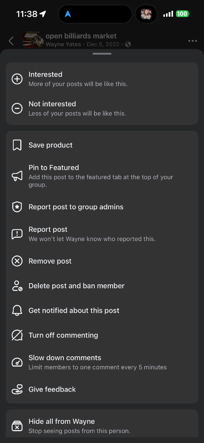Tap the Give feedback hand icon
Image resolution: width=204 pixels, height=443 pixels.
click(17, 389)
